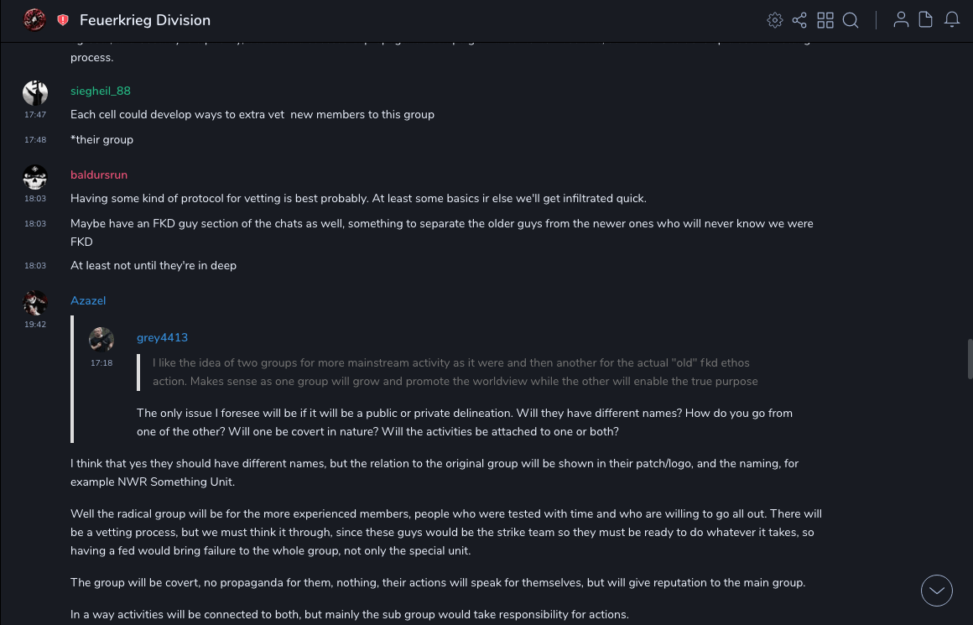Click the 19:42 message timestamp
The image size is (973, 625).
coord(35,324)
